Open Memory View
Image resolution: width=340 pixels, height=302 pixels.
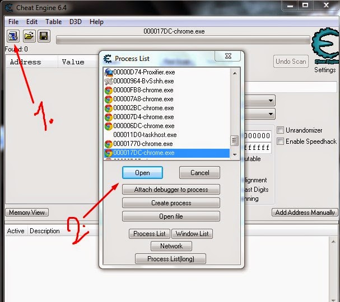[27, 213]
